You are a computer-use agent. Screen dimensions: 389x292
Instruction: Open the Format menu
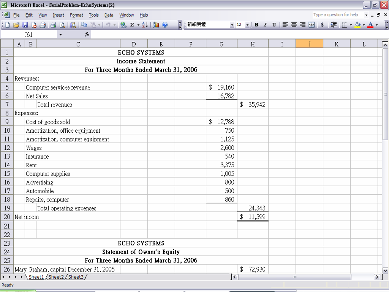[x=76, y=15]
